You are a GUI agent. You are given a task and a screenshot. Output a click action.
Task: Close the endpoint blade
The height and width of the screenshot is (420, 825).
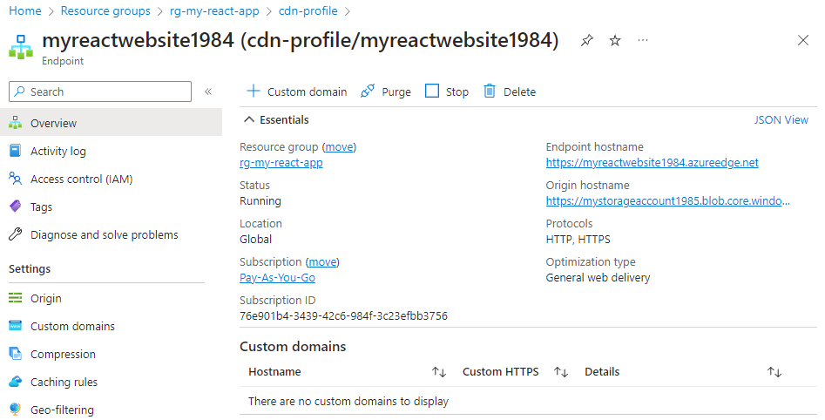tap(803, 41)
